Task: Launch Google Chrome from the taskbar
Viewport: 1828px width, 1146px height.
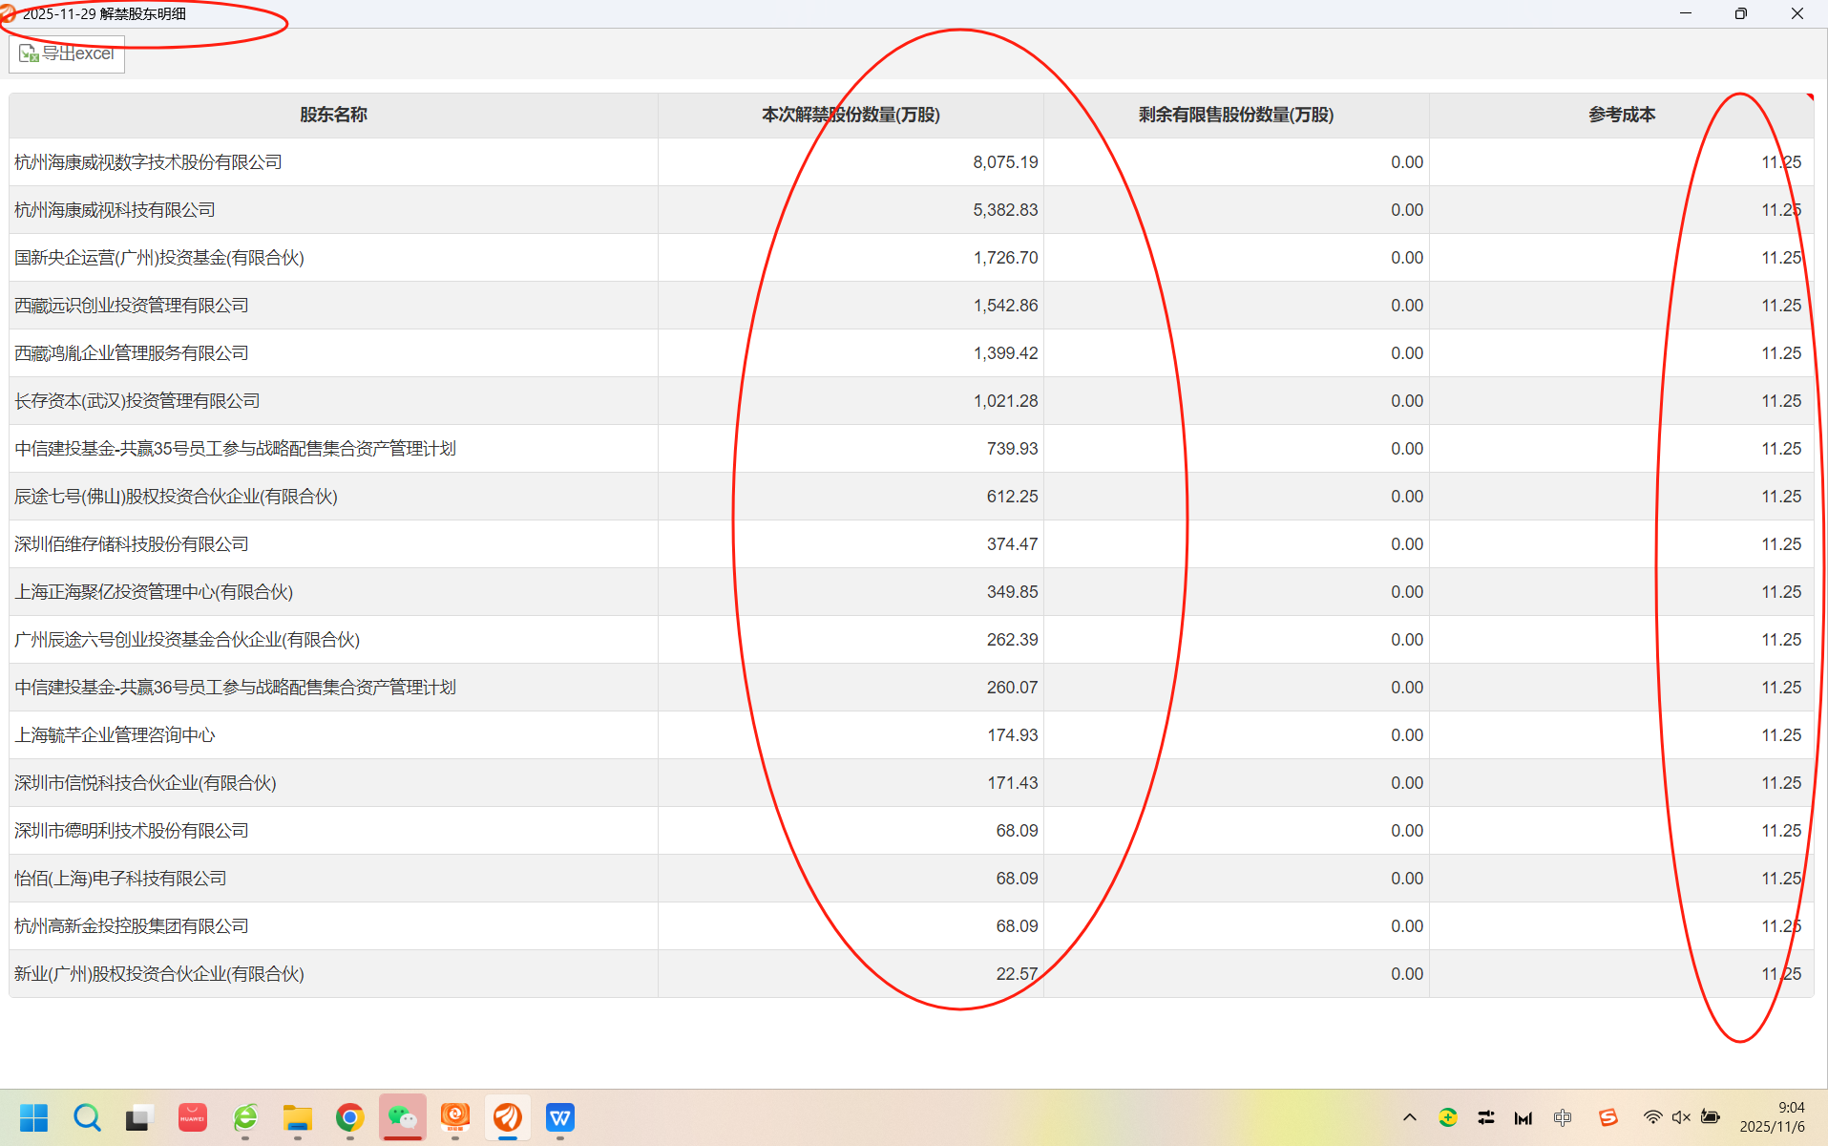Action: [349, 1117]
